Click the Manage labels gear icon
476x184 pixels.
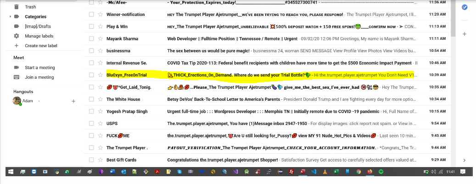point(17,36)
